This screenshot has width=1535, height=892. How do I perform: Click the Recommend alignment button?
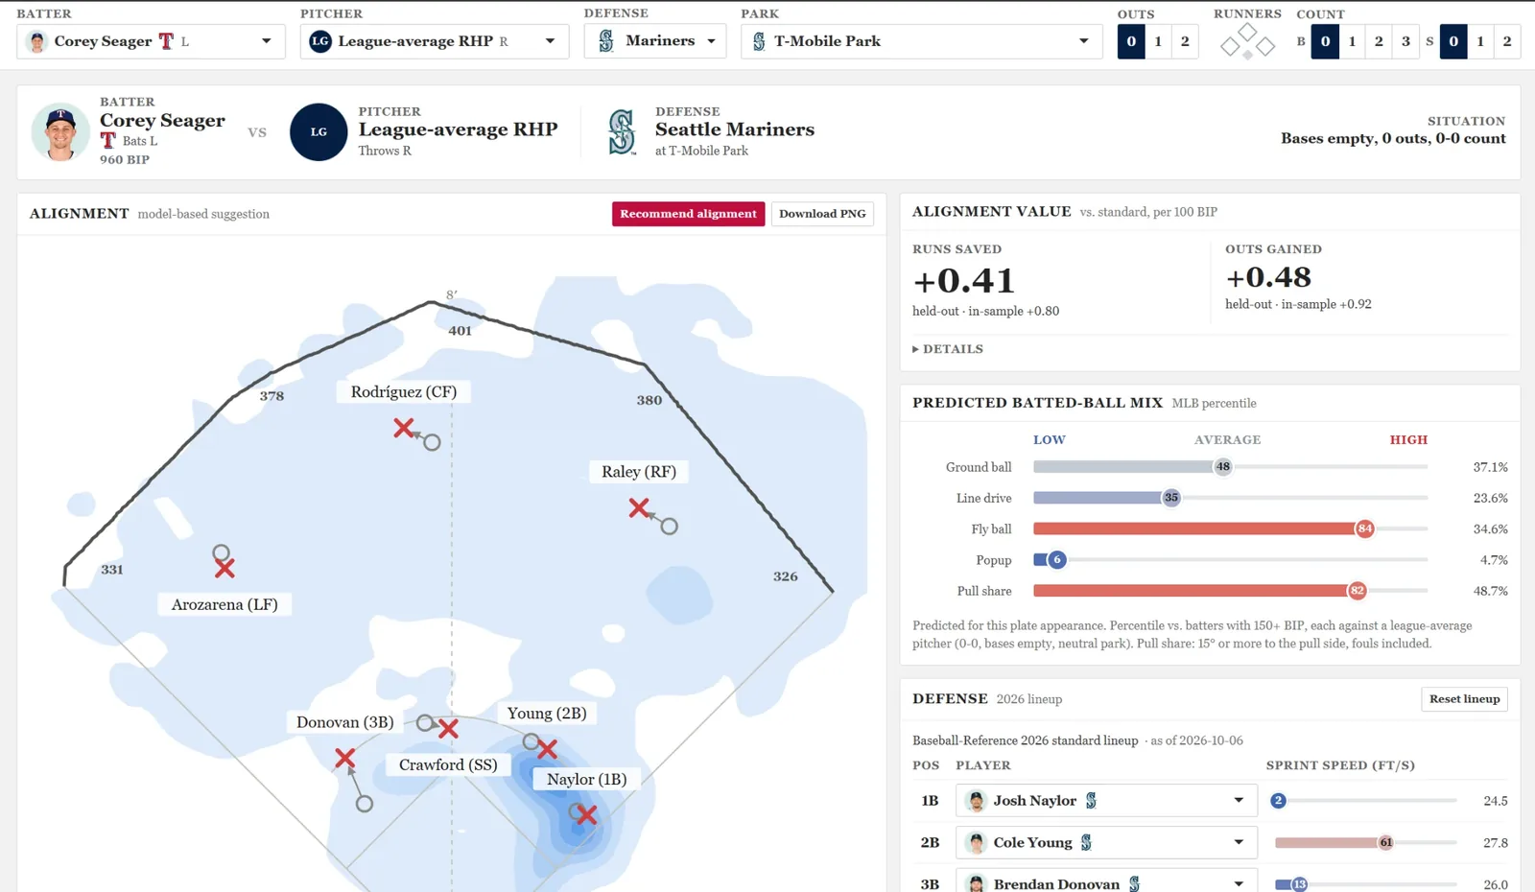[x=688, y=214]
